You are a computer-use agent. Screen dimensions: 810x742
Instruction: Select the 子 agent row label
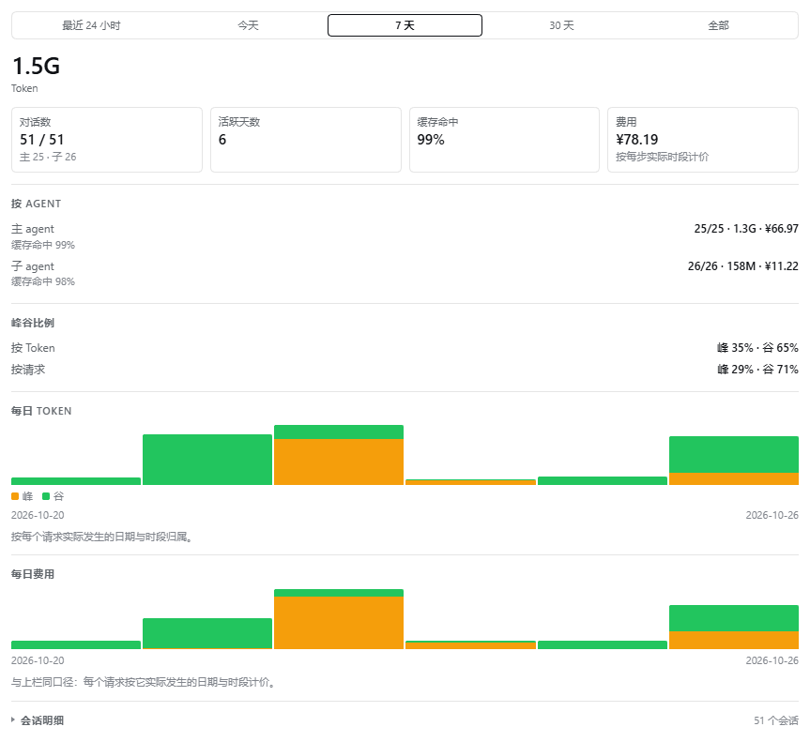coord(33,266)
